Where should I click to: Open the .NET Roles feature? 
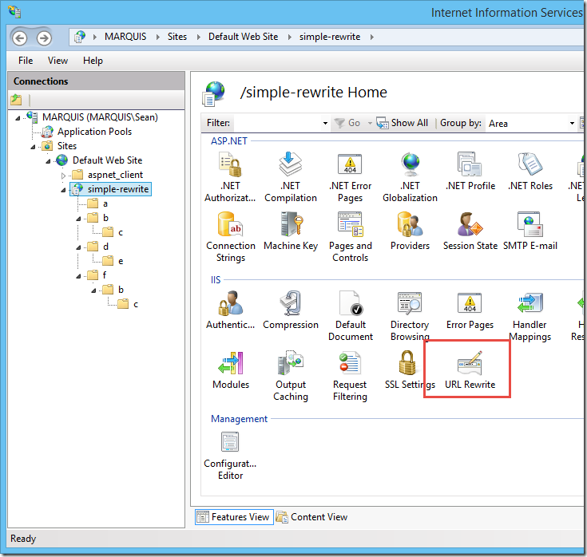pos(530,172)
